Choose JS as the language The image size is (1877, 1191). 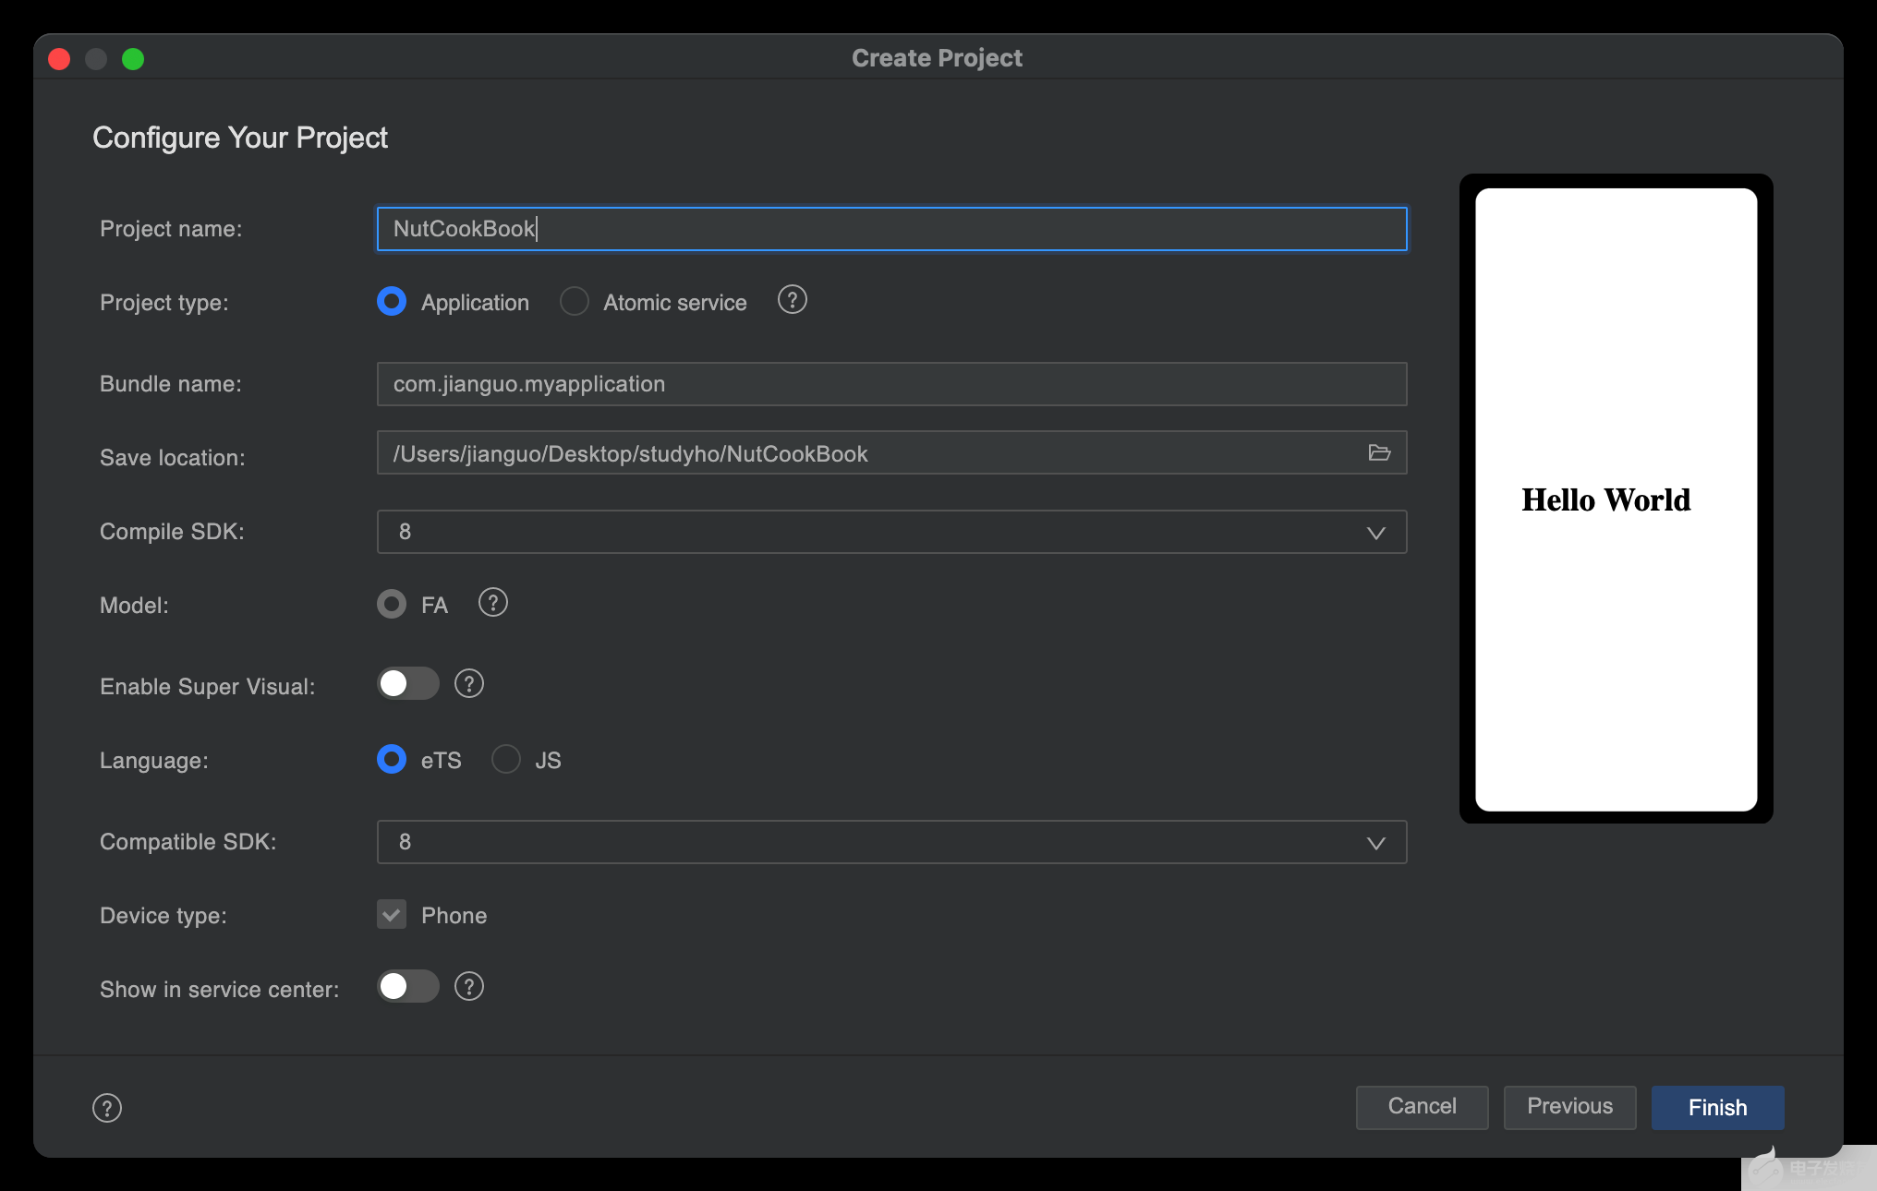tap(506, 759)
